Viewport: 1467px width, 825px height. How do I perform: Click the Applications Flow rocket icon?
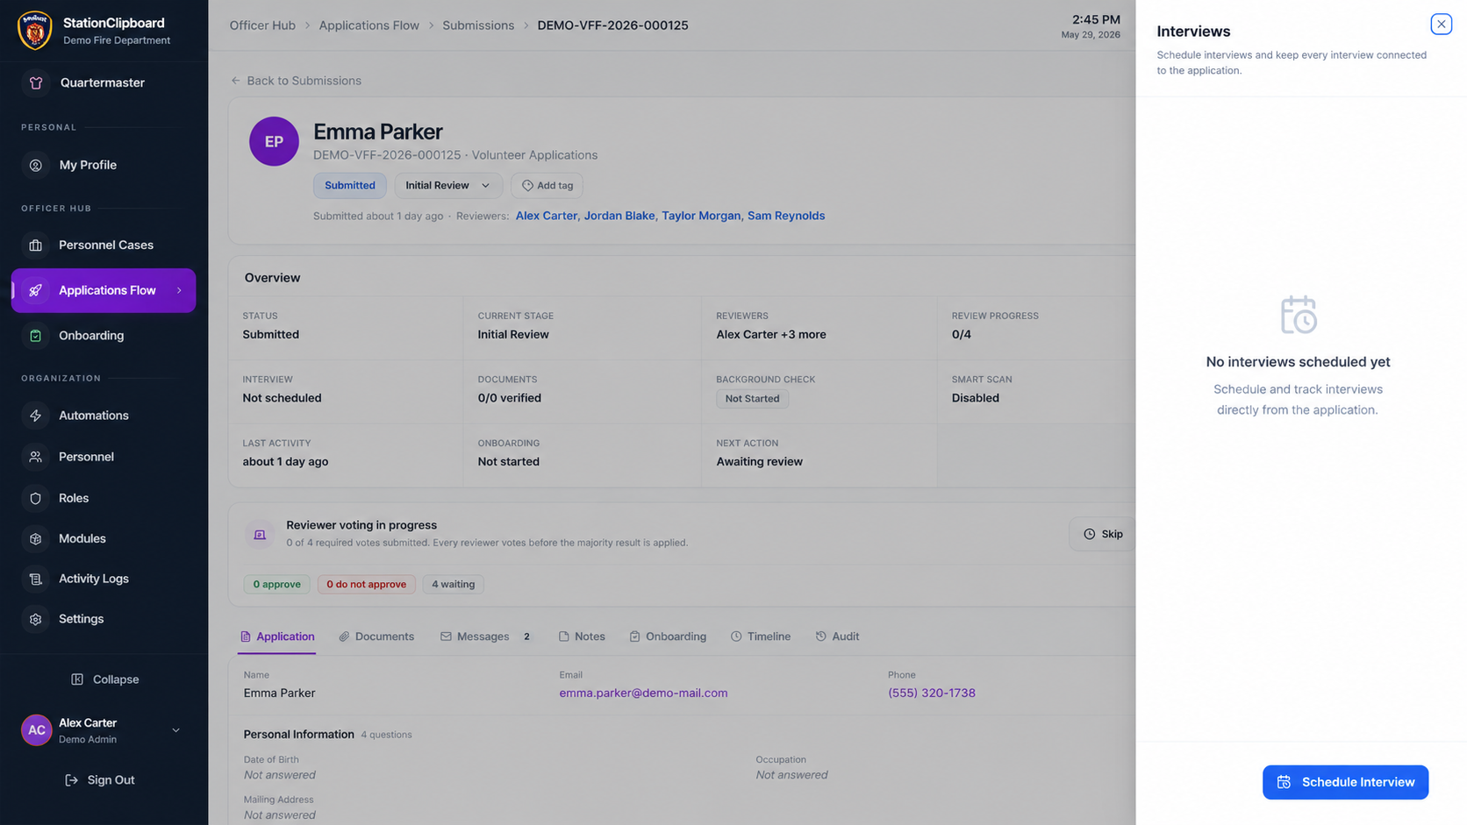[x=36, y=290]
